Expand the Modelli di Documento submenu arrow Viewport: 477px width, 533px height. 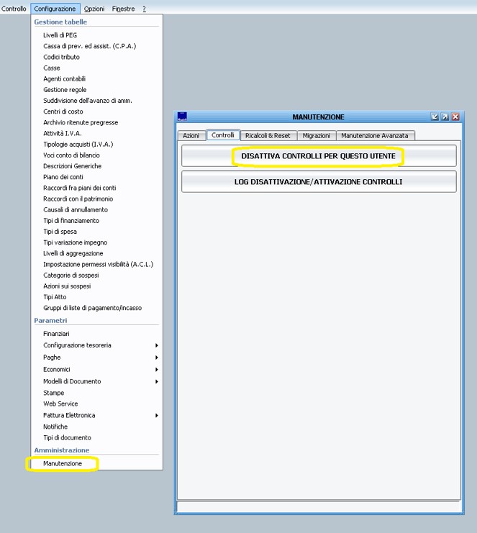point(157,382)
